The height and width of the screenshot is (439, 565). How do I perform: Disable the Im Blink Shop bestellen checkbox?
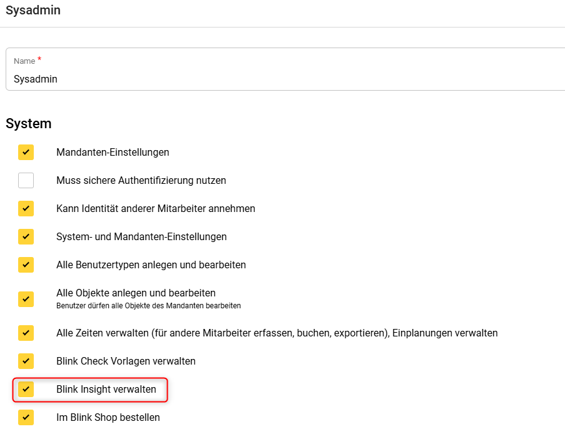pyautogui.click(x=26, y=417)
